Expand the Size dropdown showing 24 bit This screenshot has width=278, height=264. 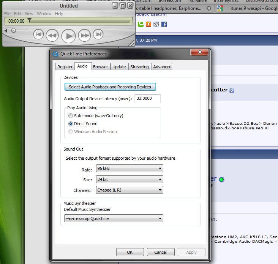130,179
